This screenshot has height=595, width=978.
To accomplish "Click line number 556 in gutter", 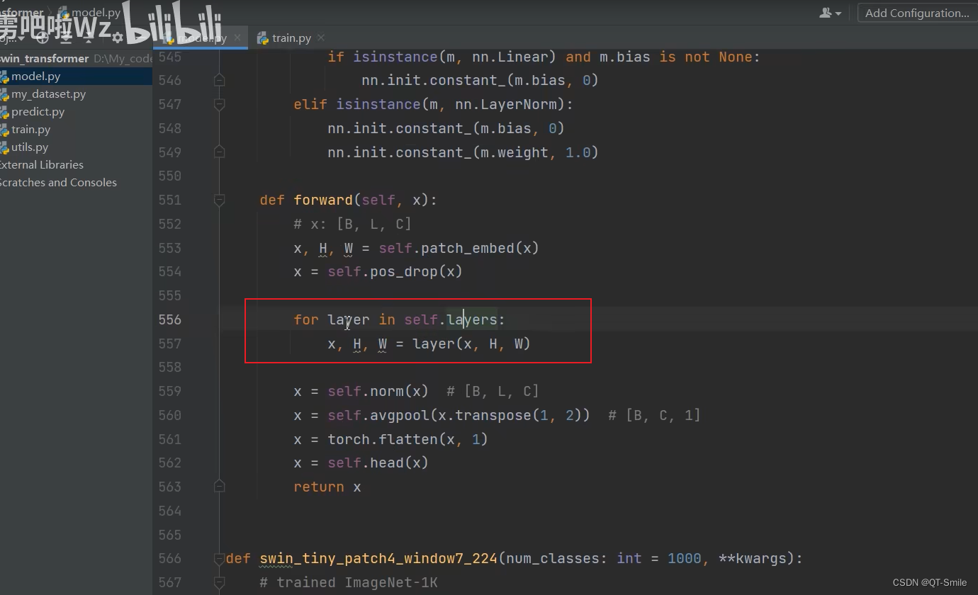I will (x=169, y=319).
